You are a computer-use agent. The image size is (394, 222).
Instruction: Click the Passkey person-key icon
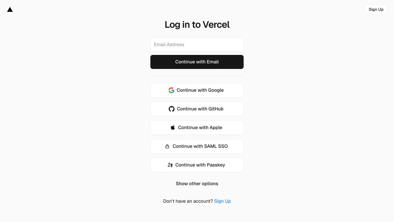[170, 165]
